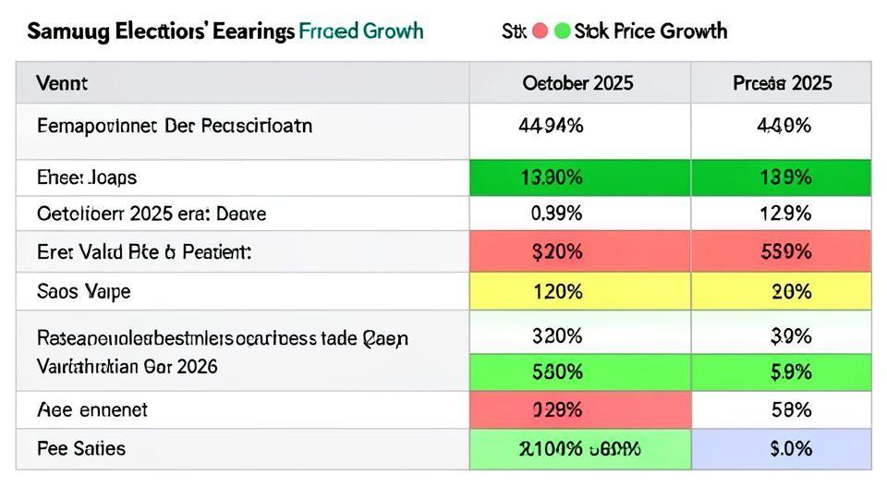The width and height of the screenshot is (887, 488).
Task: Select the Oetober 2025 column header
Action: [x=577, y=83]
